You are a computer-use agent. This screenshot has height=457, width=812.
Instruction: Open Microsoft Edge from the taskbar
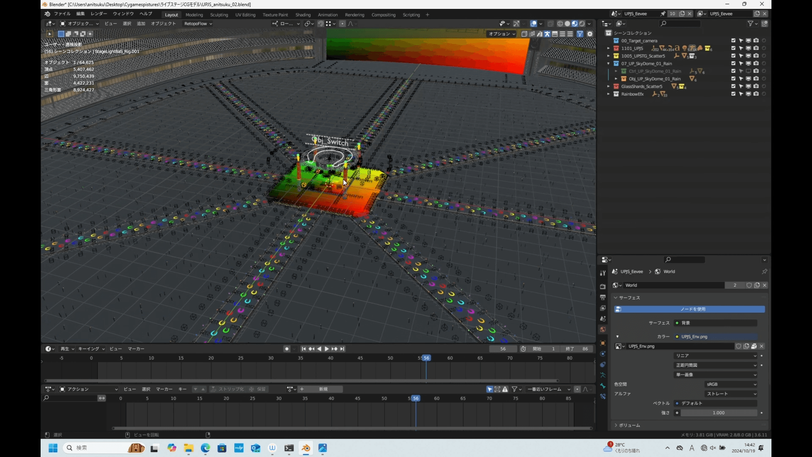click(x=205, y=448)
